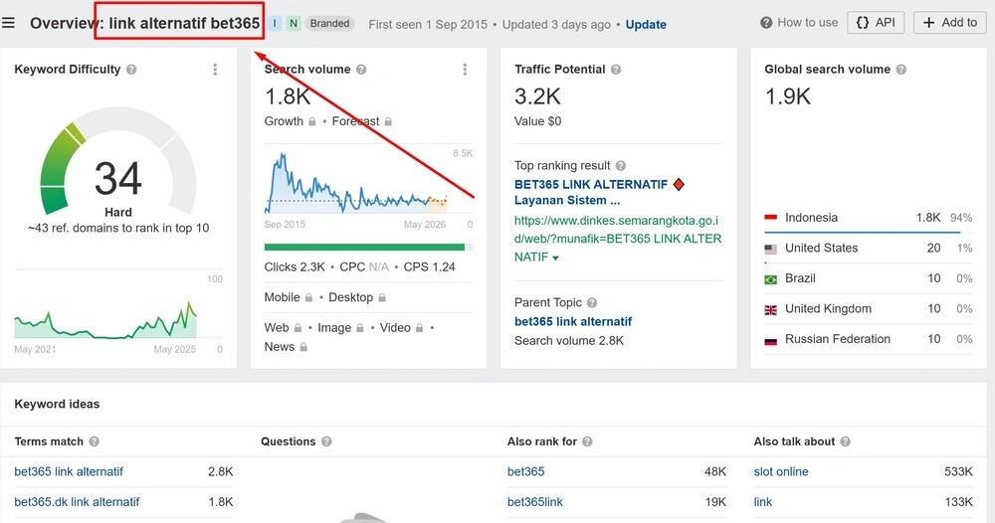Open Terms match keyword bet365 link alternatif
The height and width of the screenshot is (523, 995).
point(69,471)
